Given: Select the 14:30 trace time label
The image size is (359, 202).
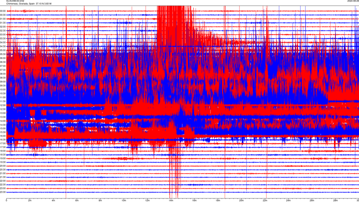Looking at the screenshot, I should pos(3,125).
